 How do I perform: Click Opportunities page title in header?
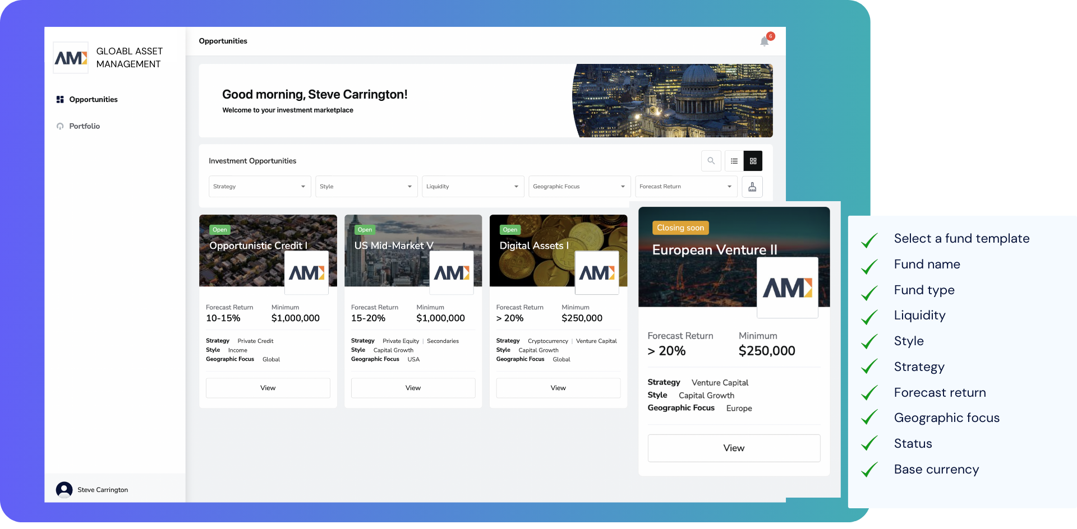[223, 41]
